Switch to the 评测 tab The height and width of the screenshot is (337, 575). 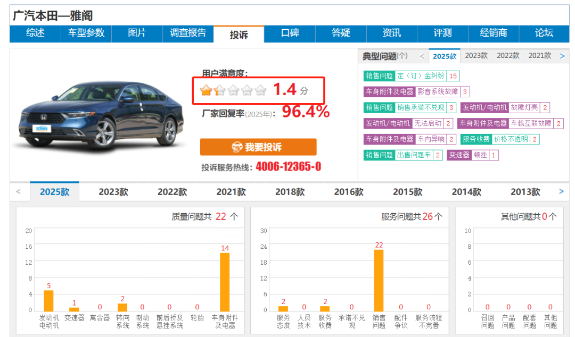442,33
